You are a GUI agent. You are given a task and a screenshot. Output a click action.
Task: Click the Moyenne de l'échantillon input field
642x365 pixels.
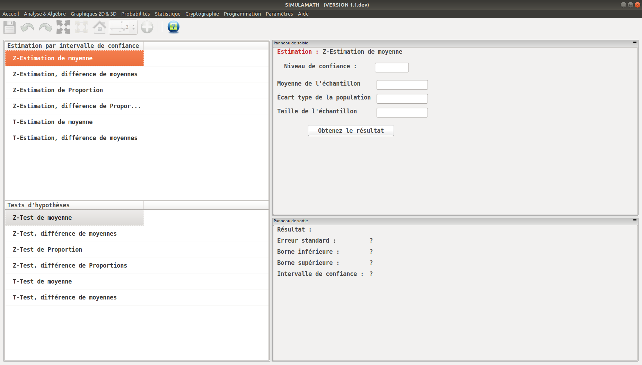[x=402, y=85]
